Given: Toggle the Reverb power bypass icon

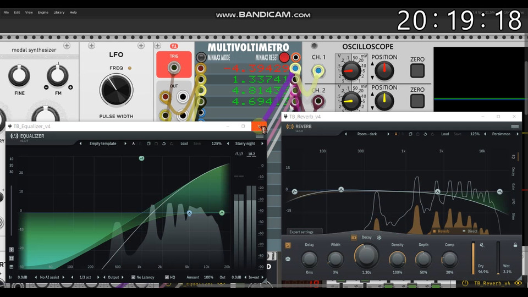Looking at the screenshot, I should pos(290,127).
